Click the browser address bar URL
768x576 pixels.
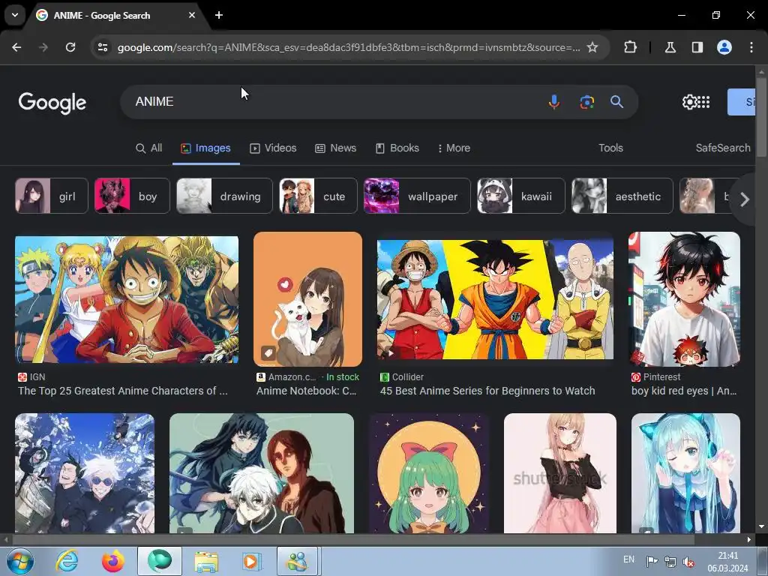coord(349,47)
